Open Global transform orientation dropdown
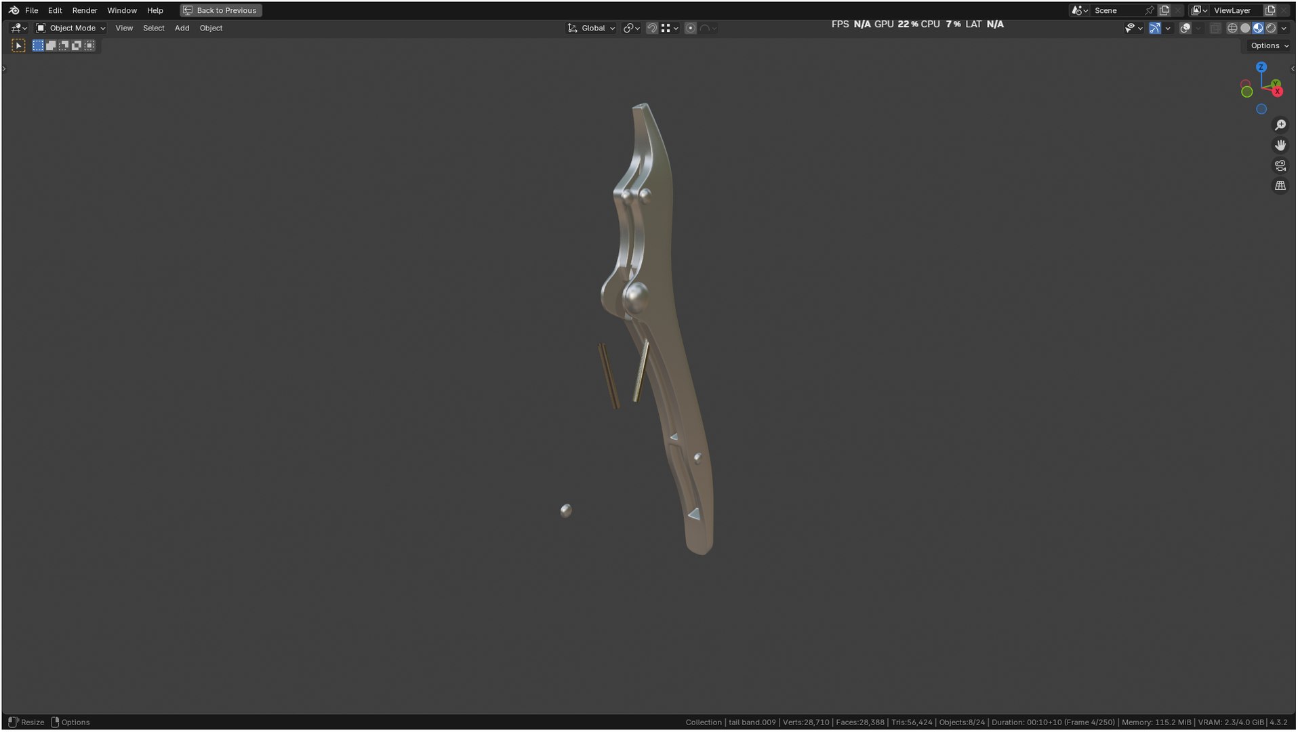1298x732 pixels. pyautogui.click(x=591, y=28)
